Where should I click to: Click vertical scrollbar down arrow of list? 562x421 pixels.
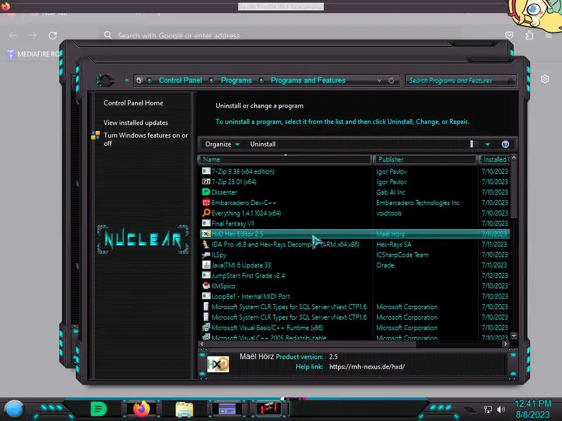point(514,336)
